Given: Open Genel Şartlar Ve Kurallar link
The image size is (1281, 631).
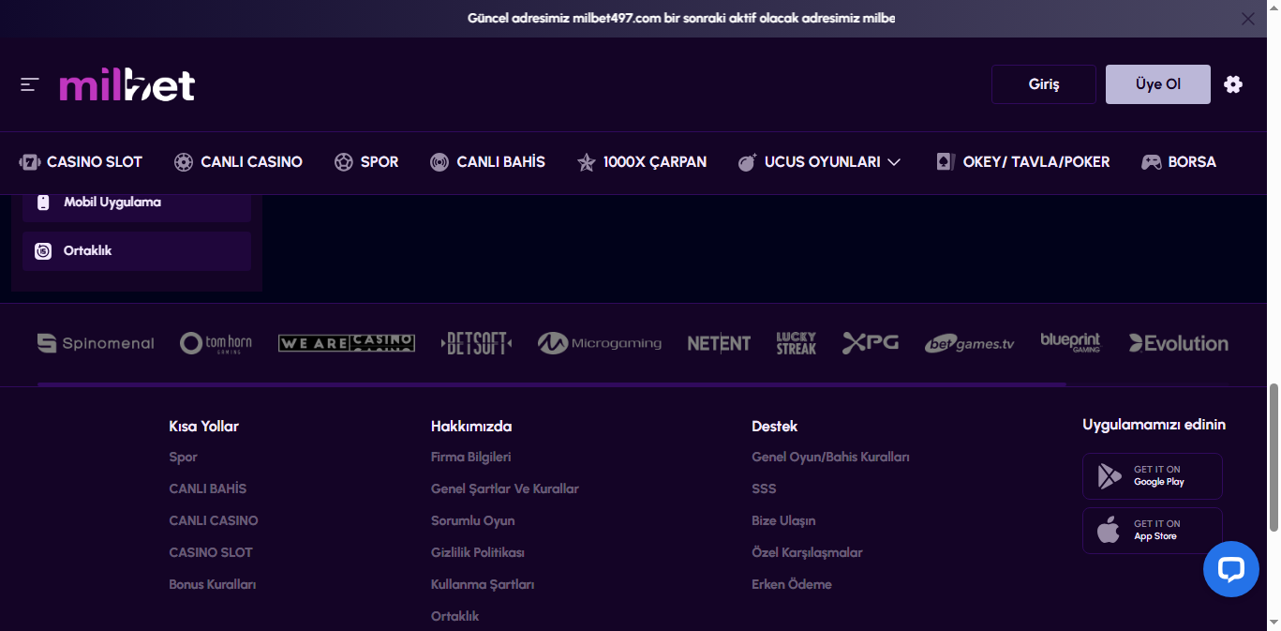Looking at the screenshot, I should (505, 489).
